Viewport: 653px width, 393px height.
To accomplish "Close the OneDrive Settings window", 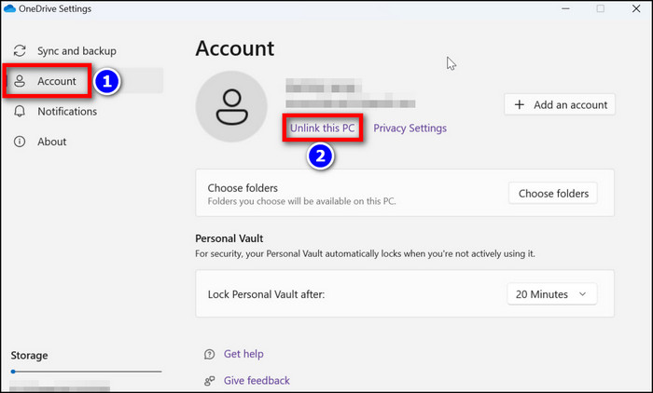I will (636, 8).
